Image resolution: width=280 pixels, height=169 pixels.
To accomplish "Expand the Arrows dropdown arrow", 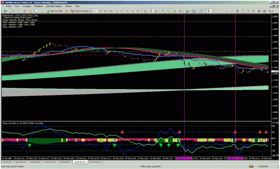I will [x=272, y=11].
